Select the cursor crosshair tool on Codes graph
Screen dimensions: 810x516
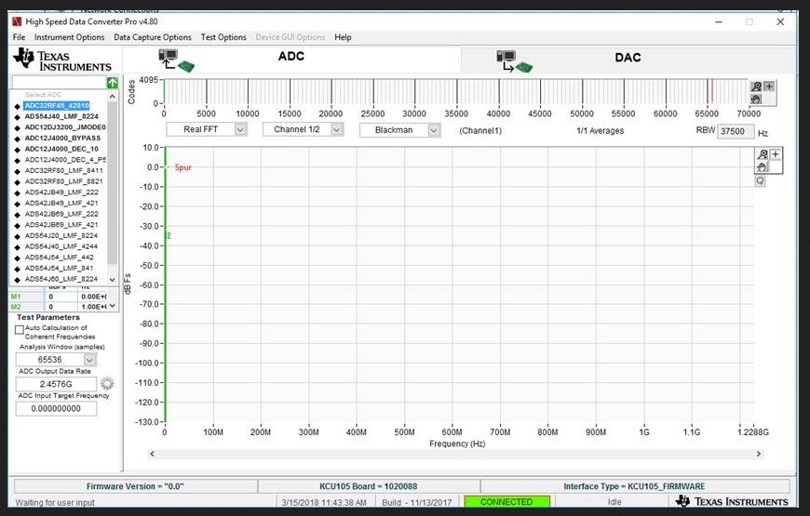tap(769, 86)
